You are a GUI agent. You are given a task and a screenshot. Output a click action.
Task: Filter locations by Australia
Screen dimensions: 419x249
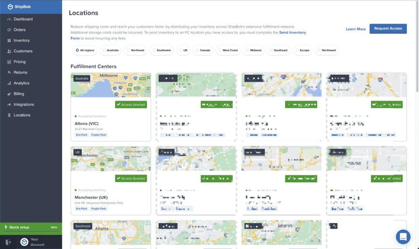(110, 50)
